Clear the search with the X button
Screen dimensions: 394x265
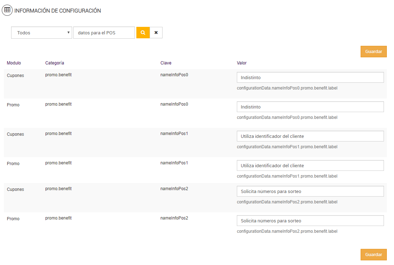(x=156, y=33)
